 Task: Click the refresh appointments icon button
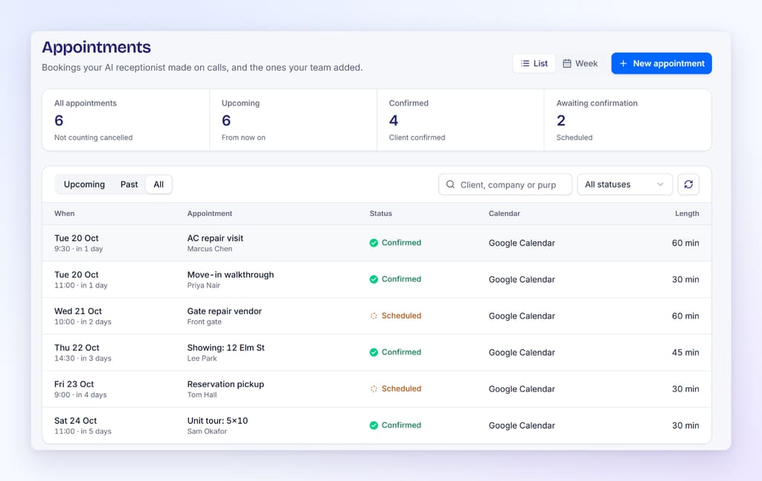point(688,185)
